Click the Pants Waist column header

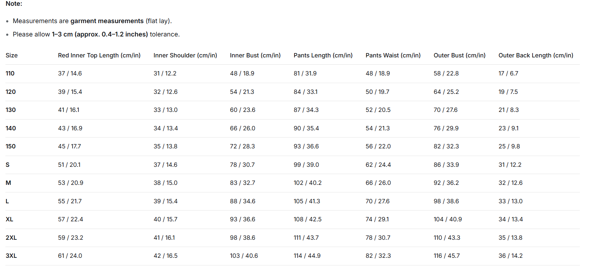tap(393, 55)
